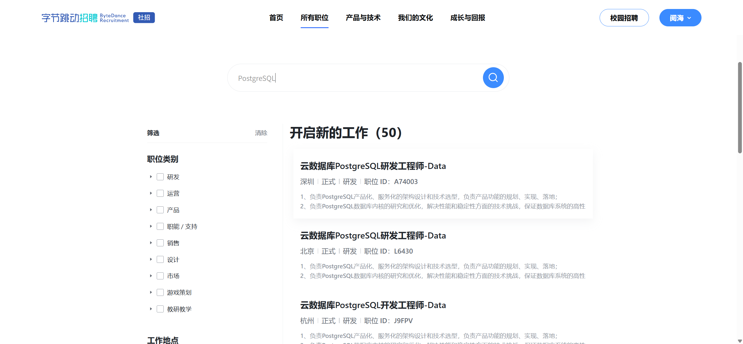Navigate to 成长与回报 section
Viewport: 743px width, 344px height.
coord(467,18)
